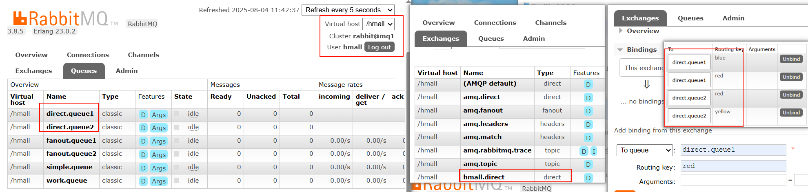Open the amq.fanout exchange
Screen dimensions: 808x192
point(483,110)
